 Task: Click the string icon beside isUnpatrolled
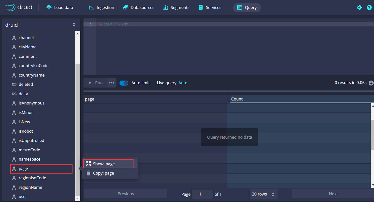[x=14, y=140]
